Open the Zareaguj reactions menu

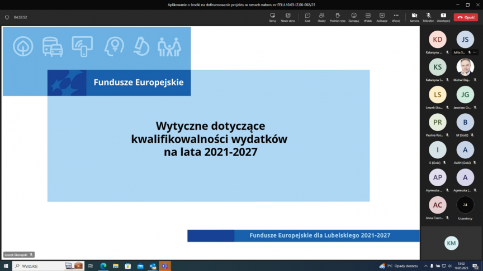point(354,17)
